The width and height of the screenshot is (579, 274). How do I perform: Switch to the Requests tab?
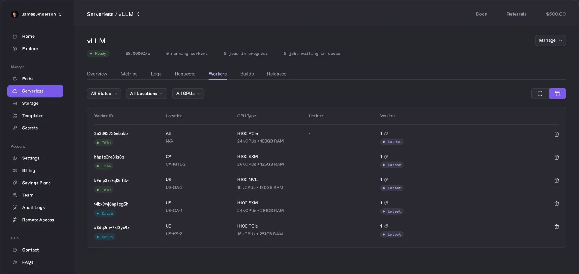(185, 74)
